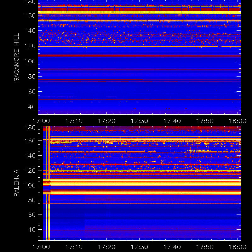Choose Palehua frequency label 140
Viewport: 252px width, 252px height.
[x=30, y=156]
